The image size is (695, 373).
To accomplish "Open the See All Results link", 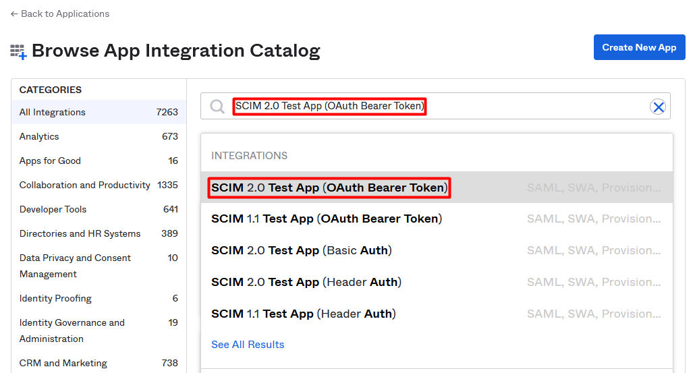I will [248, 345].
